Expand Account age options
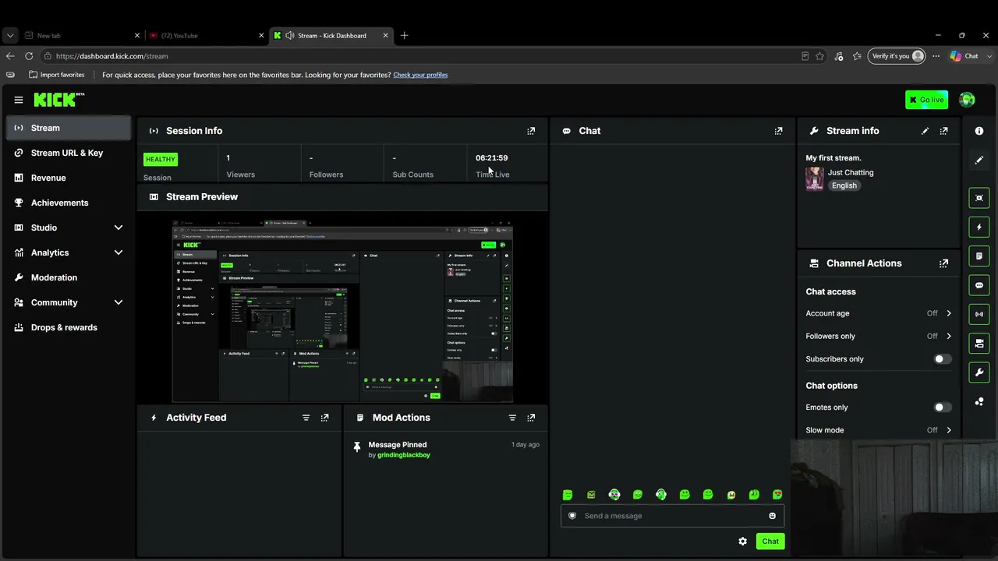Image resolution: width=998 pixels, height=561 pixels. (x=949, y=313)
